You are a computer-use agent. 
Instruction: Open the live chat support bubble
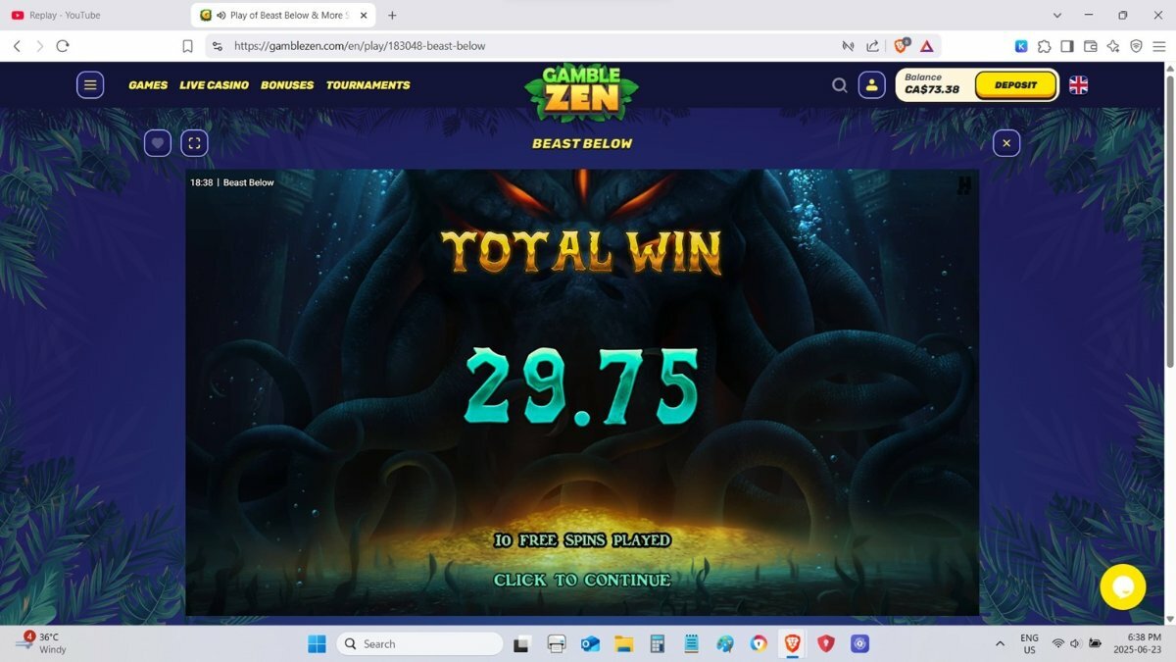tap(1122, 586)
